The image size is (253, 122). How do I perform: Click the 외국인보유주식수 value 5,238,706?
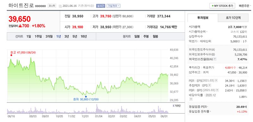pyautogui.click(x=241, y=54)
